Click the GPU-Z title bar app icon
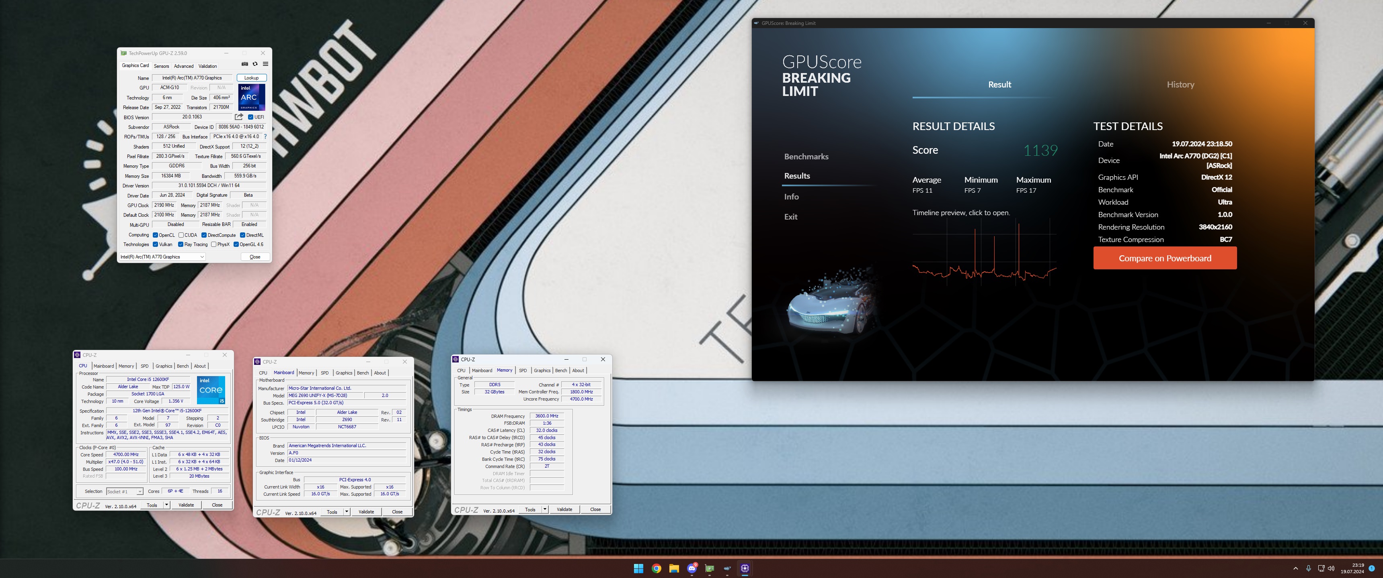This screenshot has height=578, width=1383. [124, 53]
